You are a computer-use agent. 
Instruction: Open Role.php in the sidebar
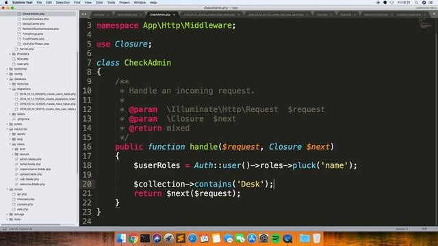tap(23, 59)
